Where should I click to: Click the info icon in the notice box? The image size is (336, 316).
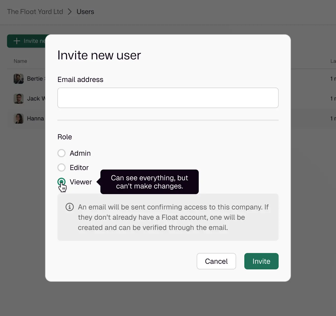[70, 207]
